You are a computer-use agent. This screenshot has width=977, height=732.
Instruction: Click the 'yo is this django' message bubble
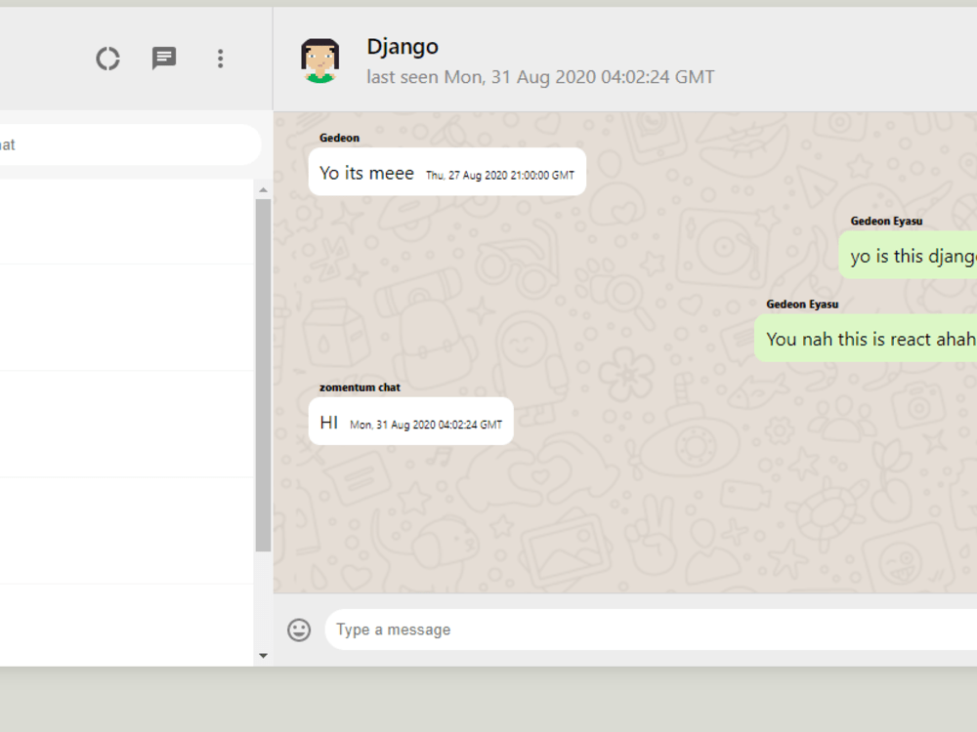tap(908, 255)
